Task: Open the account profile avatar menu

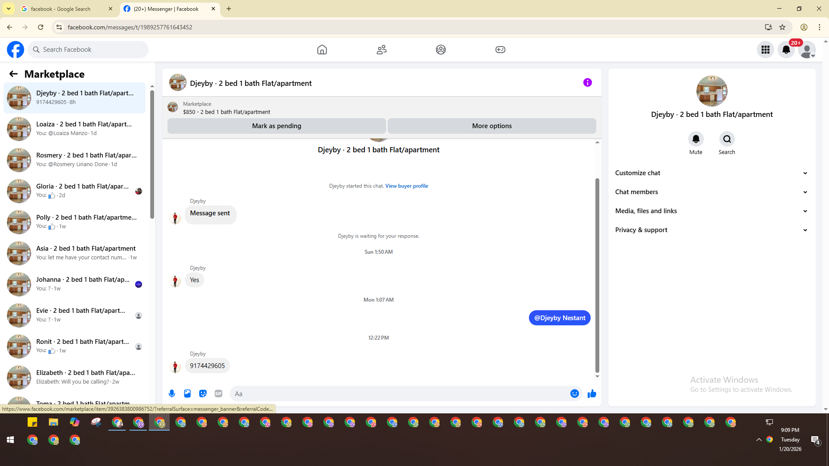Action: click(x=807, y=50)
